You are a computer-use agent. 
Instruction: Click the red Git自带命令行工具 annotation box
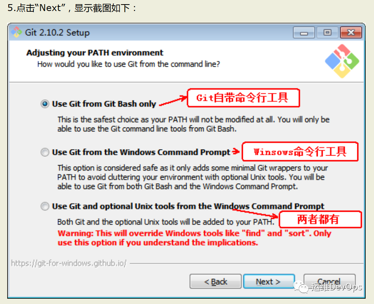[243, 98]
